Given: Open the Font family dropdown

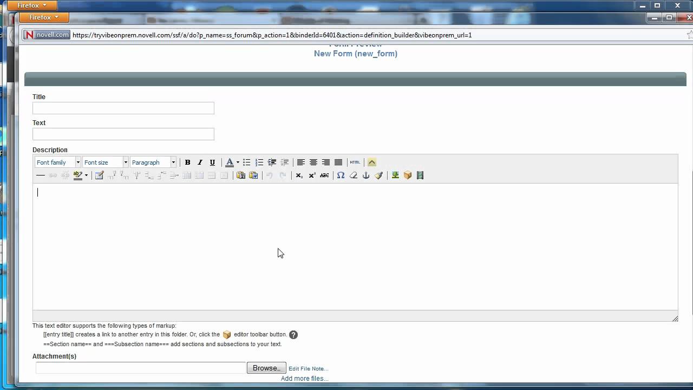Looking at the screenshot, I should pyautogui.click(x=58, y=162).
